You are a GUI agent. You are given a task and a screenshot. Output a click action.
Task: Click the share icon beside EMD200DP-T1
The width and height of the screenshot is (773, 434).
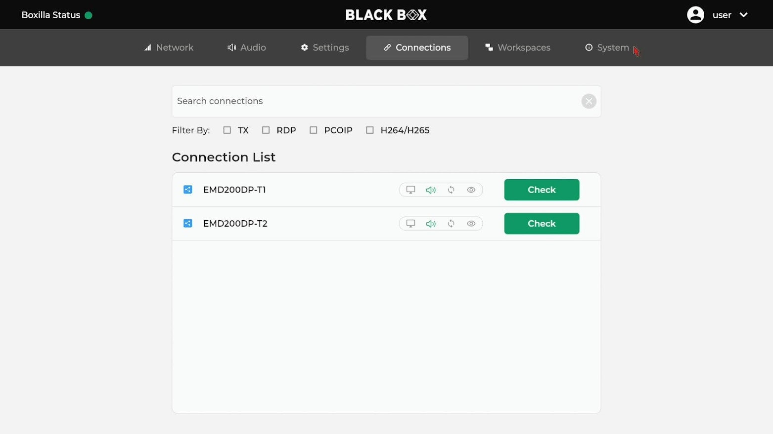point(188,190)
